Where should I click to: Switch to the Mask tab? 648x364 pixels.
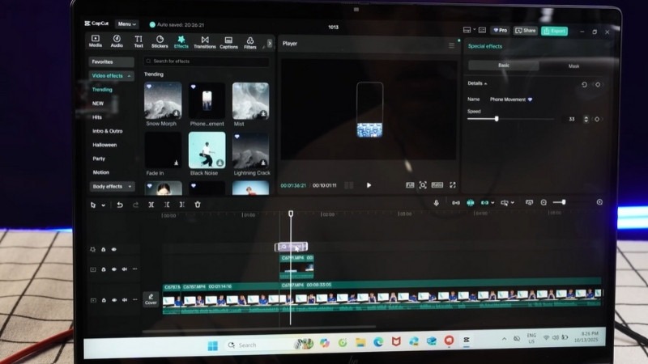[x=573, y=65]
